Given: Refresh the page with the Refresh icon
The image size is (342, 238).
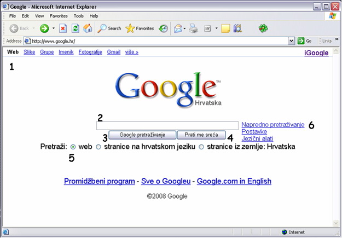Looking at the screenshot, I should pos(76,28).
